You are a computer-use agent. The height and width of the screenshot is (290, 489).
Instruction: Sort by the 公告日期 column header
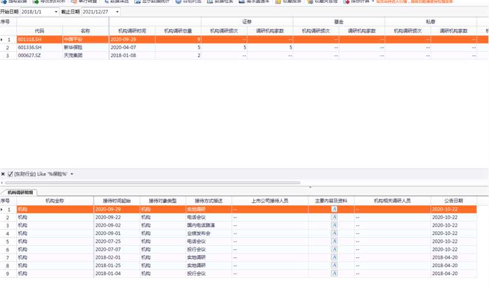[453, 200]
